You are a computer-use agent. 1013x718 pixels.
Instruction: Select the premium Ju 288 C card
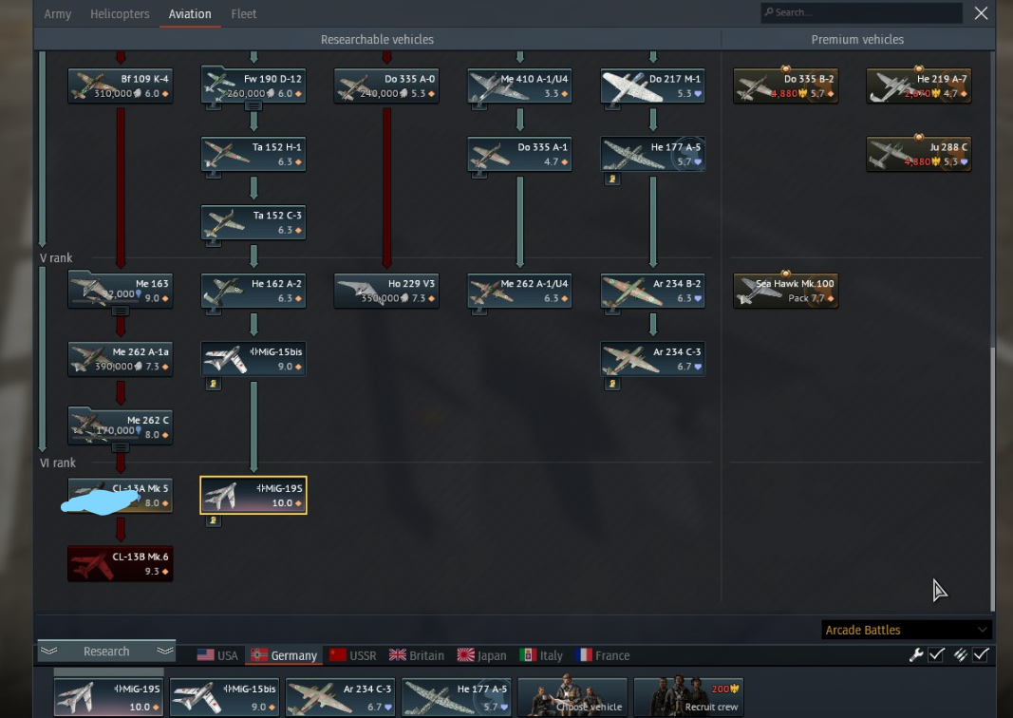point(919,154)
